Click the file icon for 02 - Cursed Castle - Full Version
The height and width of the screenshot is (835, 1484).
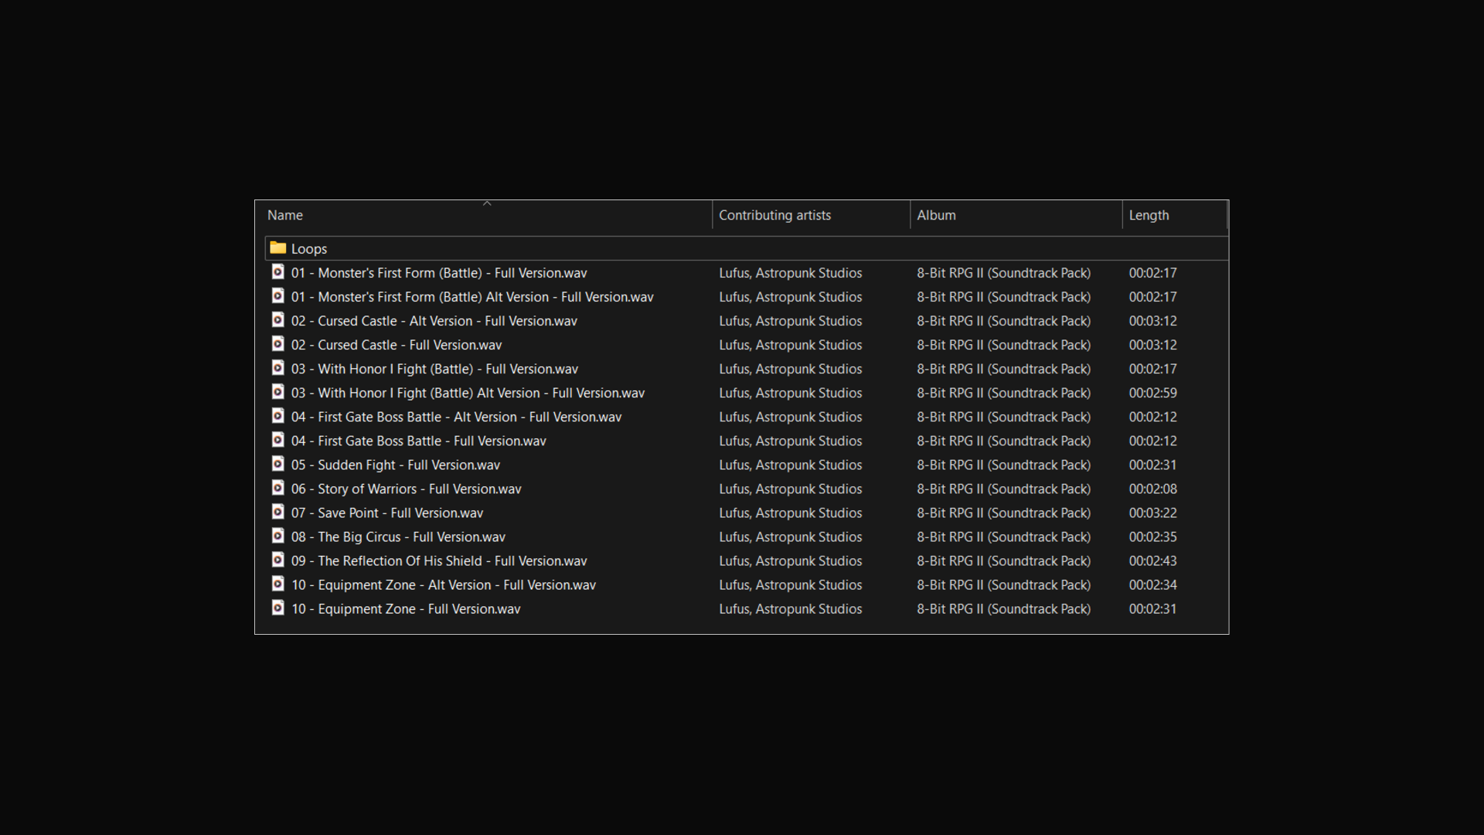(278, 344)
